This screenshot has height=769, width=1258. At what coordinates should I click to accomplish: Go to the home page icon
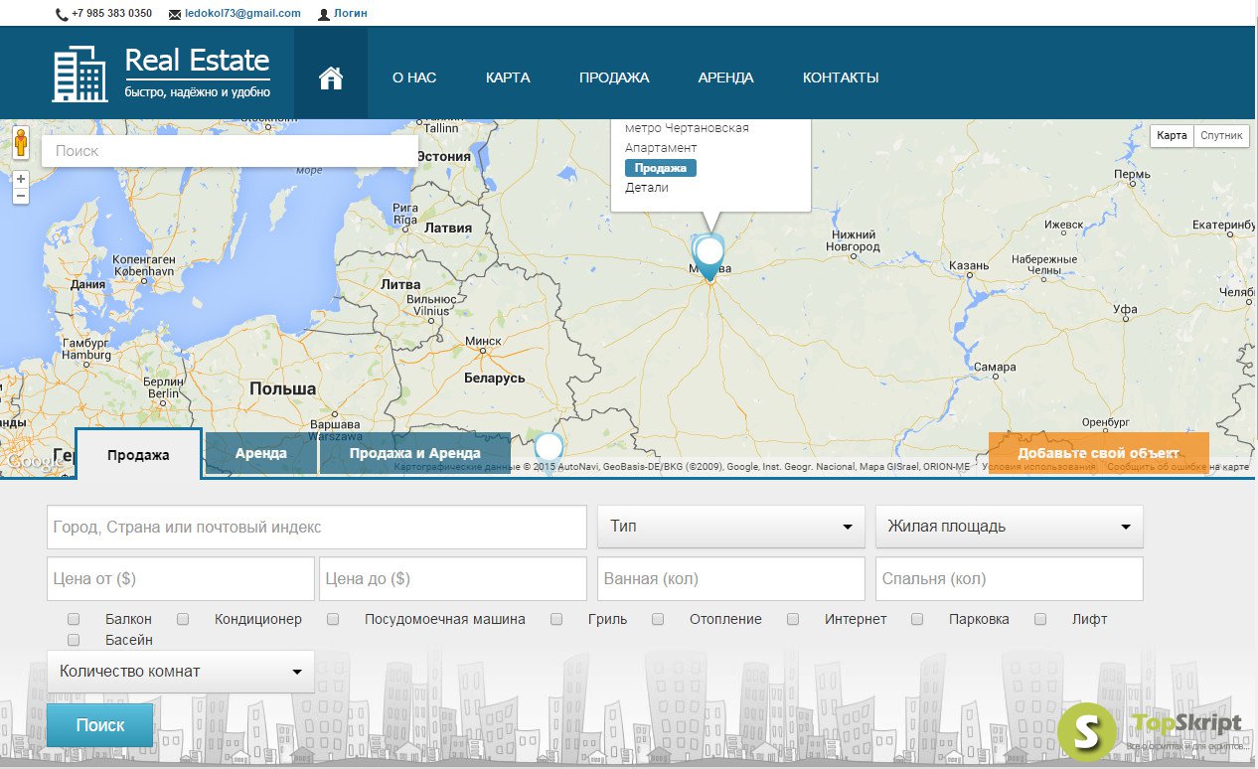pos(331,77)
